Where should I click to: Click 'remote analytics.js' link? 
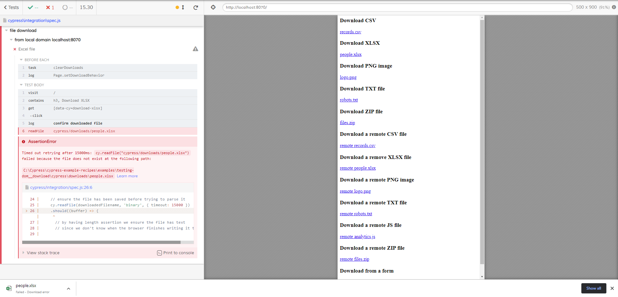[357, 237]
